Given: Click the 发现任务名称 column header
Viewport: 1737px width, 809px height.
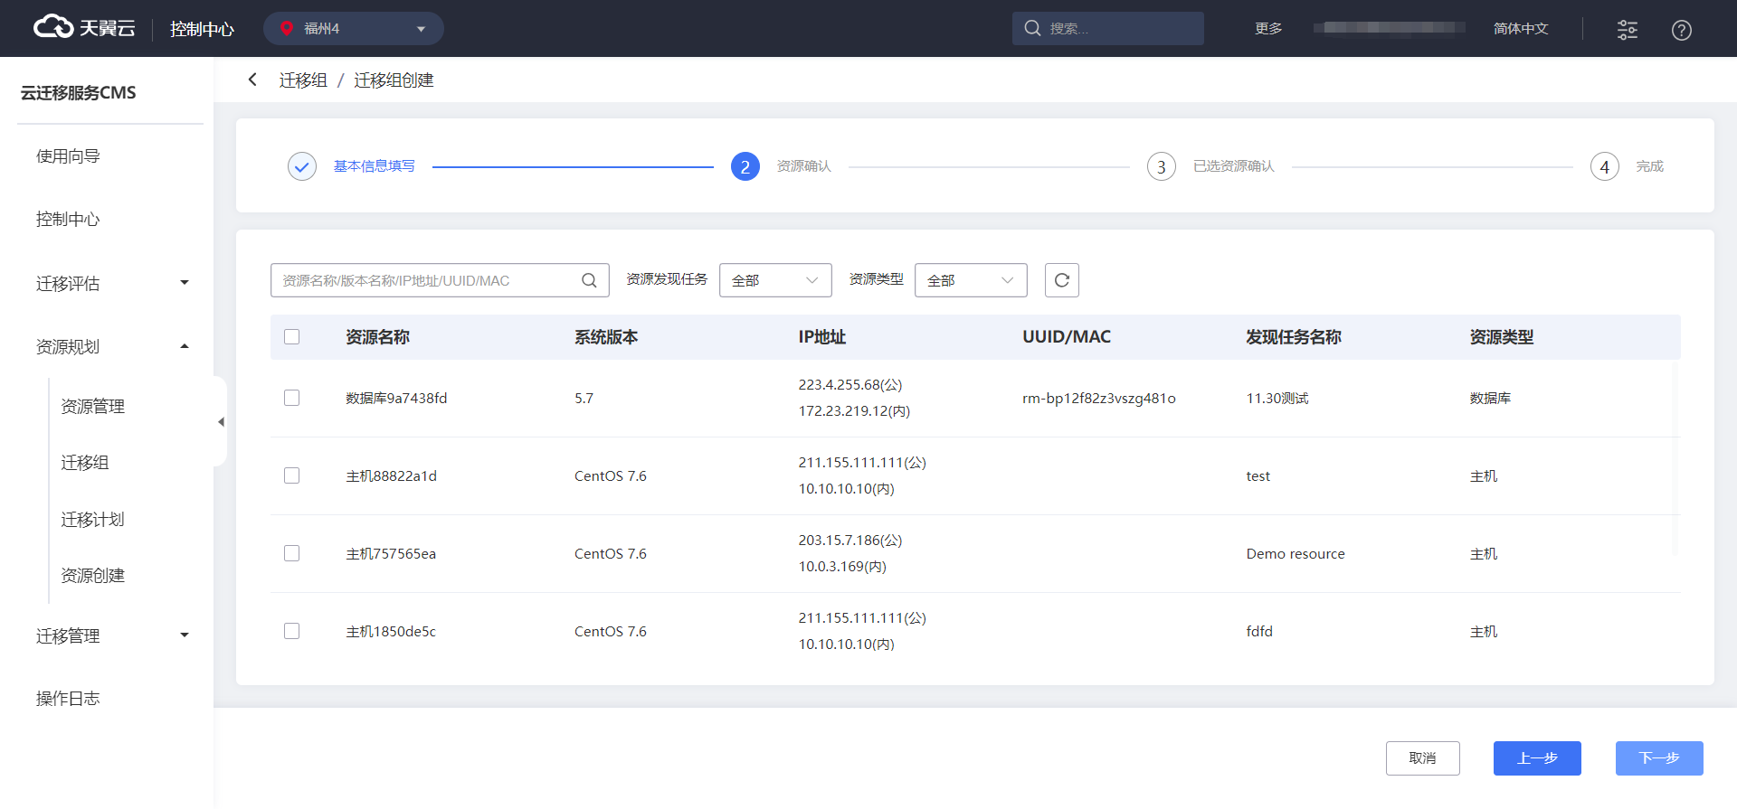Looking at the screenshot, I should point(1294,337).
